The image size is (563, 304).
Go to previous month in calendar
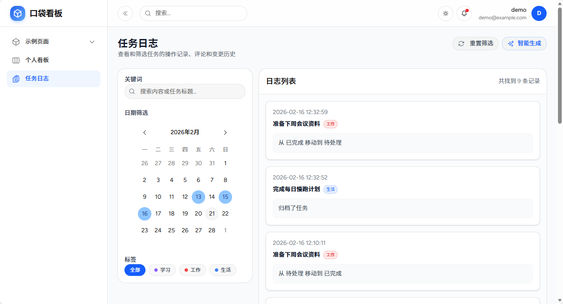point(144,132)
